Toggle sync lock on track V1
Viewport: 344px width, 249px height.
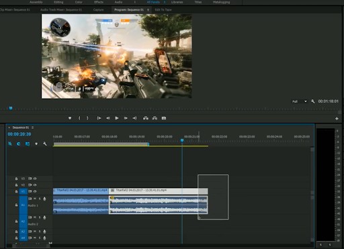coord(30,191)
